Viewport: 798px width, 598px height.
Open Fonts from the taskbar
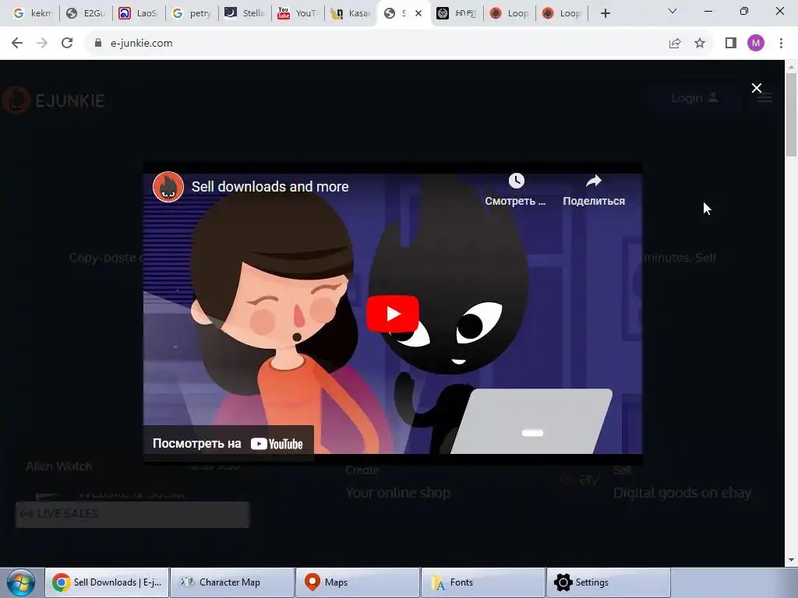pos(483,582)
